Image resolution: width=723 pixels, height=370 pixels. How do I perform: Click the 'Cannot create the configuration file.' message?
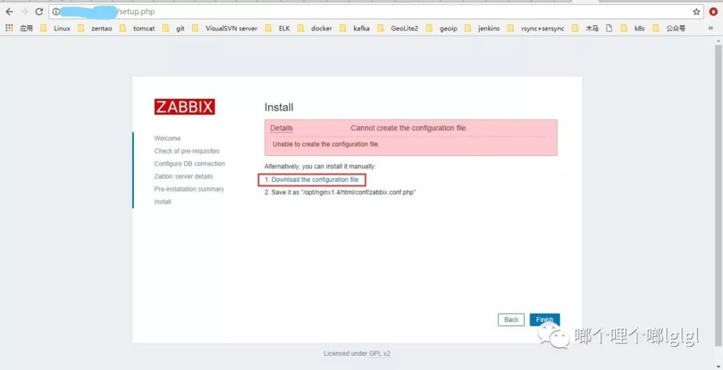tap(409, 128)
